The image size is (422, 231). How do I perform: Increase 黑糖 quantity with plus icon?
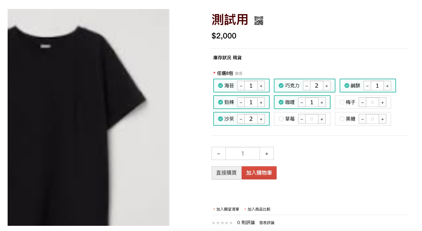[x=382, y=119]
